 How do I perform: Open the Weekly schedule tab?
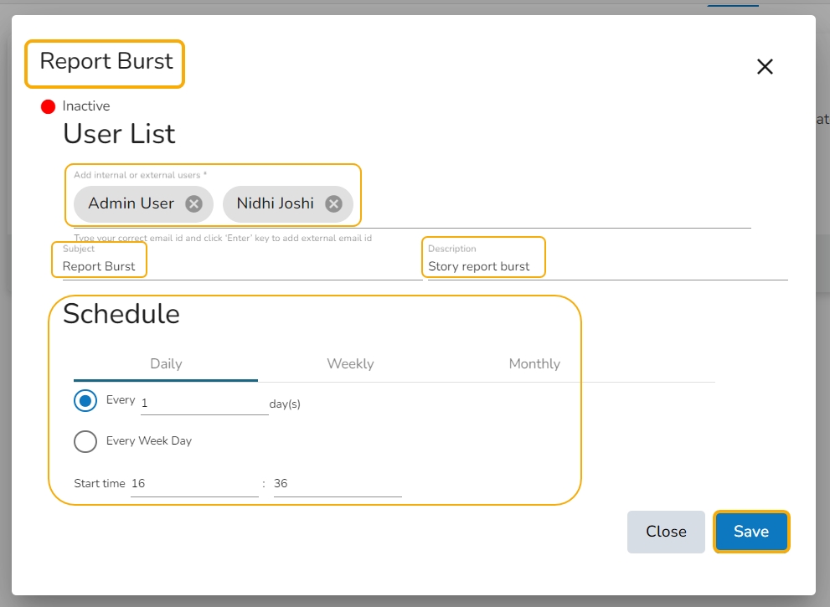coord(350,363)
